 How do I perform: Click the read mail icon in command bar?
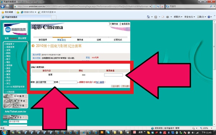tap(163, 17)
